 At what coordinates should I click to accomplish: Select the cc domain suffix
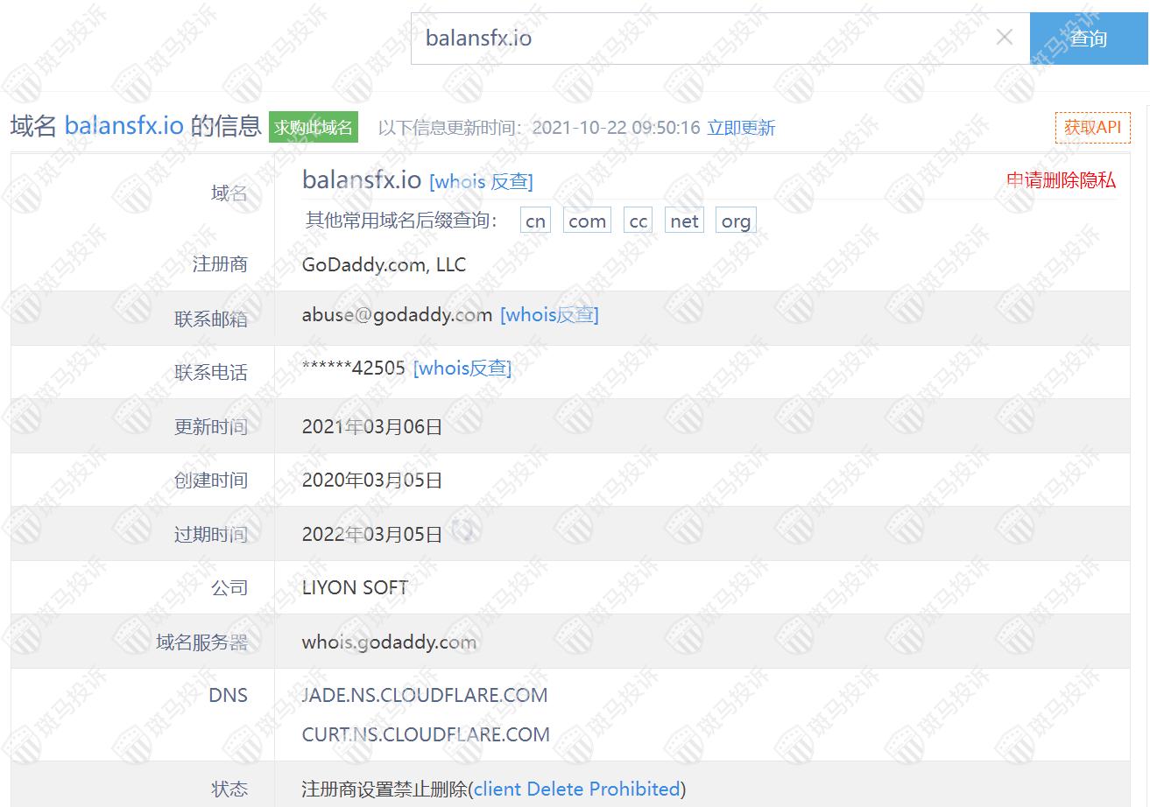pos(638,221)
